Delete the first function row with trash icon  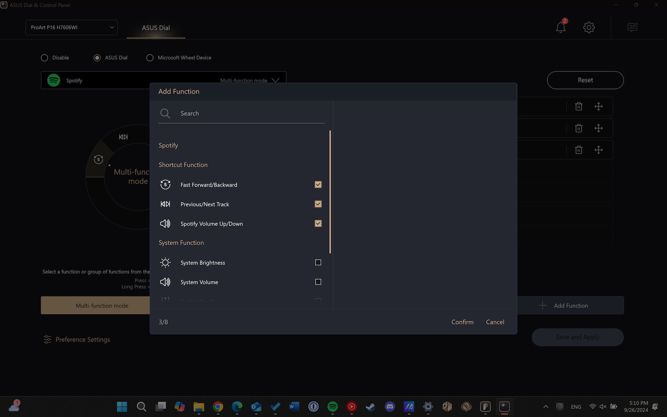click(579, 106)
